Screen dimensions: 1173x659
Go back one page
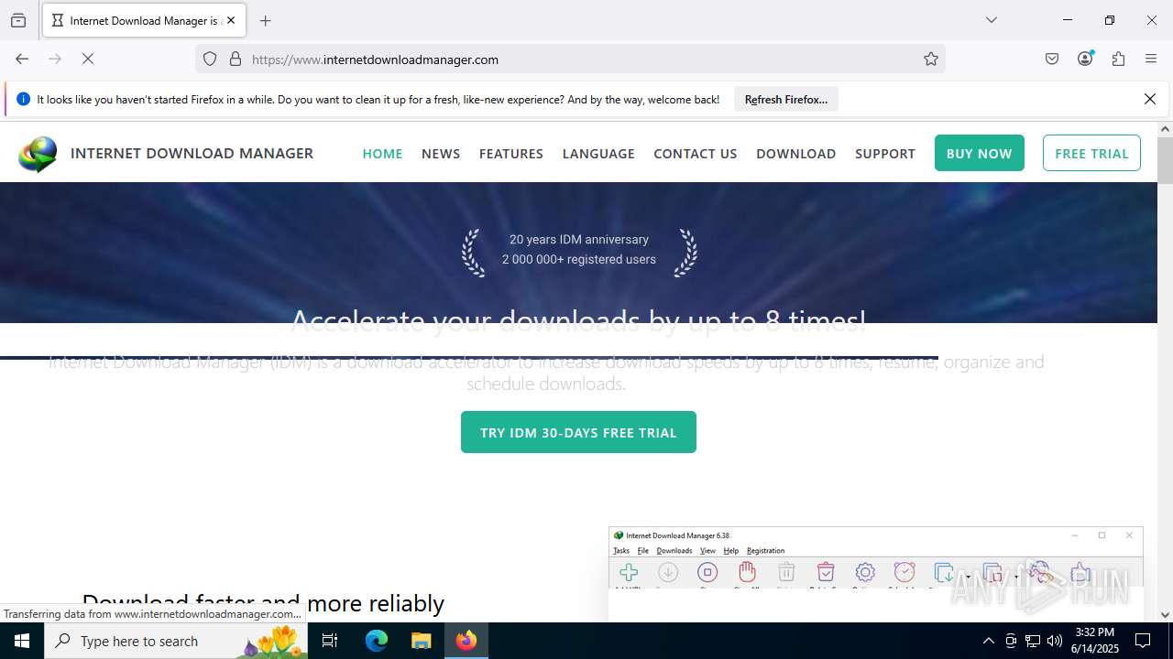coord(22,59)
